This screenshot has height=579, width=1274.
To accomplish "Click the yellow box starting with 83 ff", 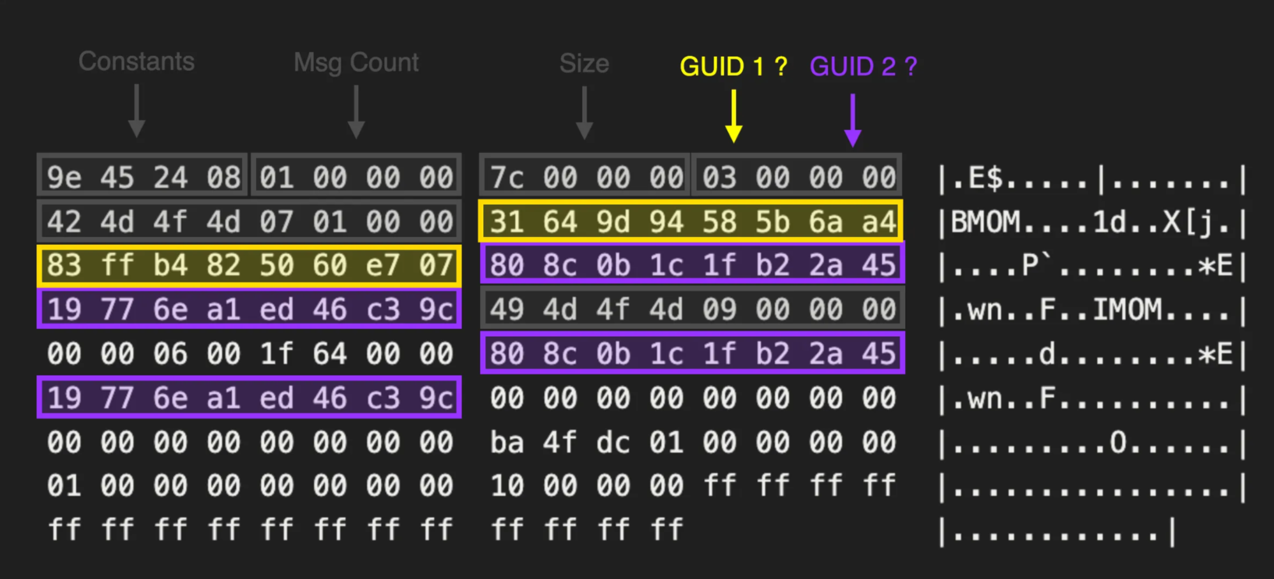I will click(x=250, y=265).
